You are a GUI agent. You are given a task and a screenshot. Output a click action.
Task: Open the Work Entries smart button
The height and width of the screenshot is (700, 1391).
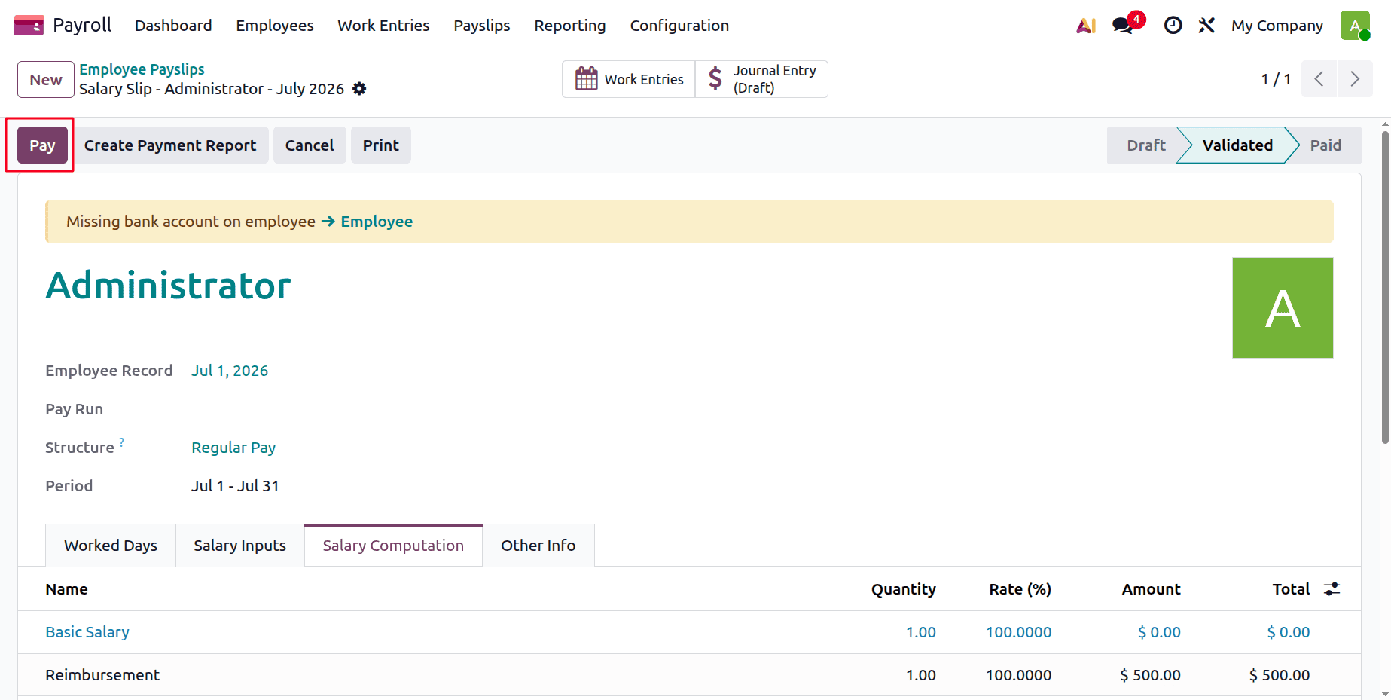pyautogui.click(x=629, y=79)
